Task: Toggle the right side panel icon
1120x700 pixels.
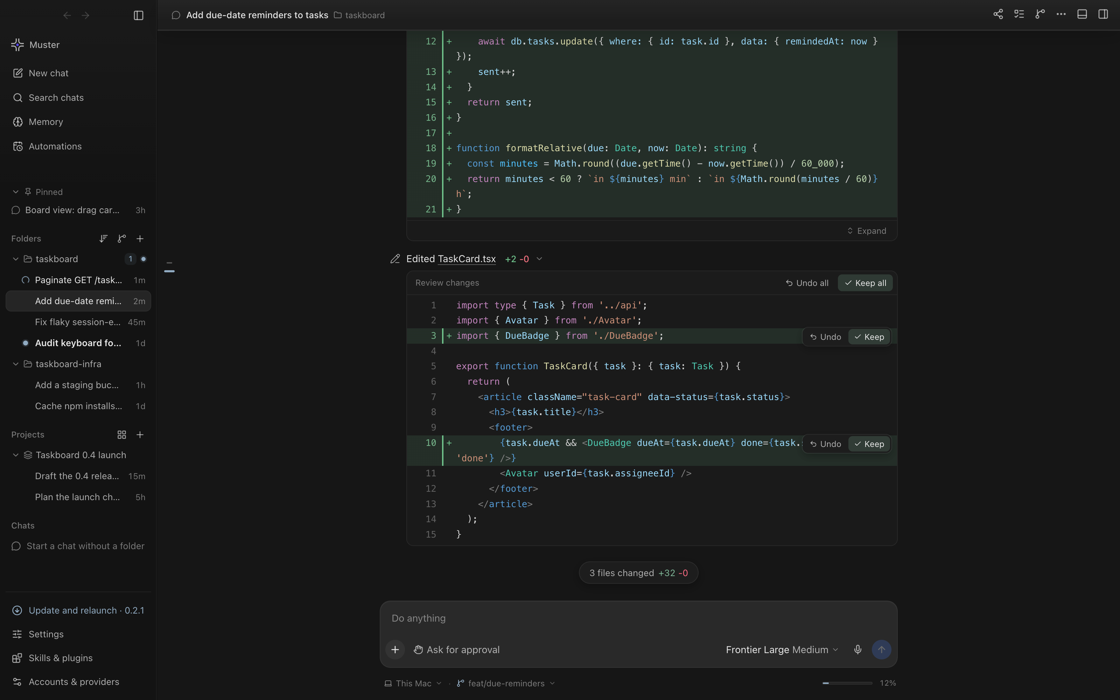Action: [x=1103, y=14]
